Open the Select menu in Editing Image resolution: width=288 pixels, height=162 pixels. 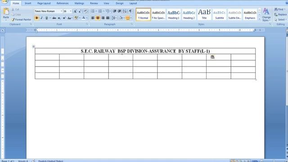click(280, 19)
